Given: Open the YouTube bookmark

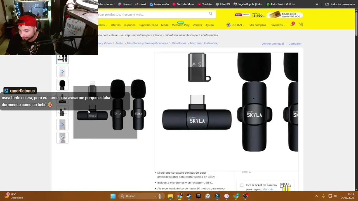Looking at the screenshot, I should (x=205, y=4).
